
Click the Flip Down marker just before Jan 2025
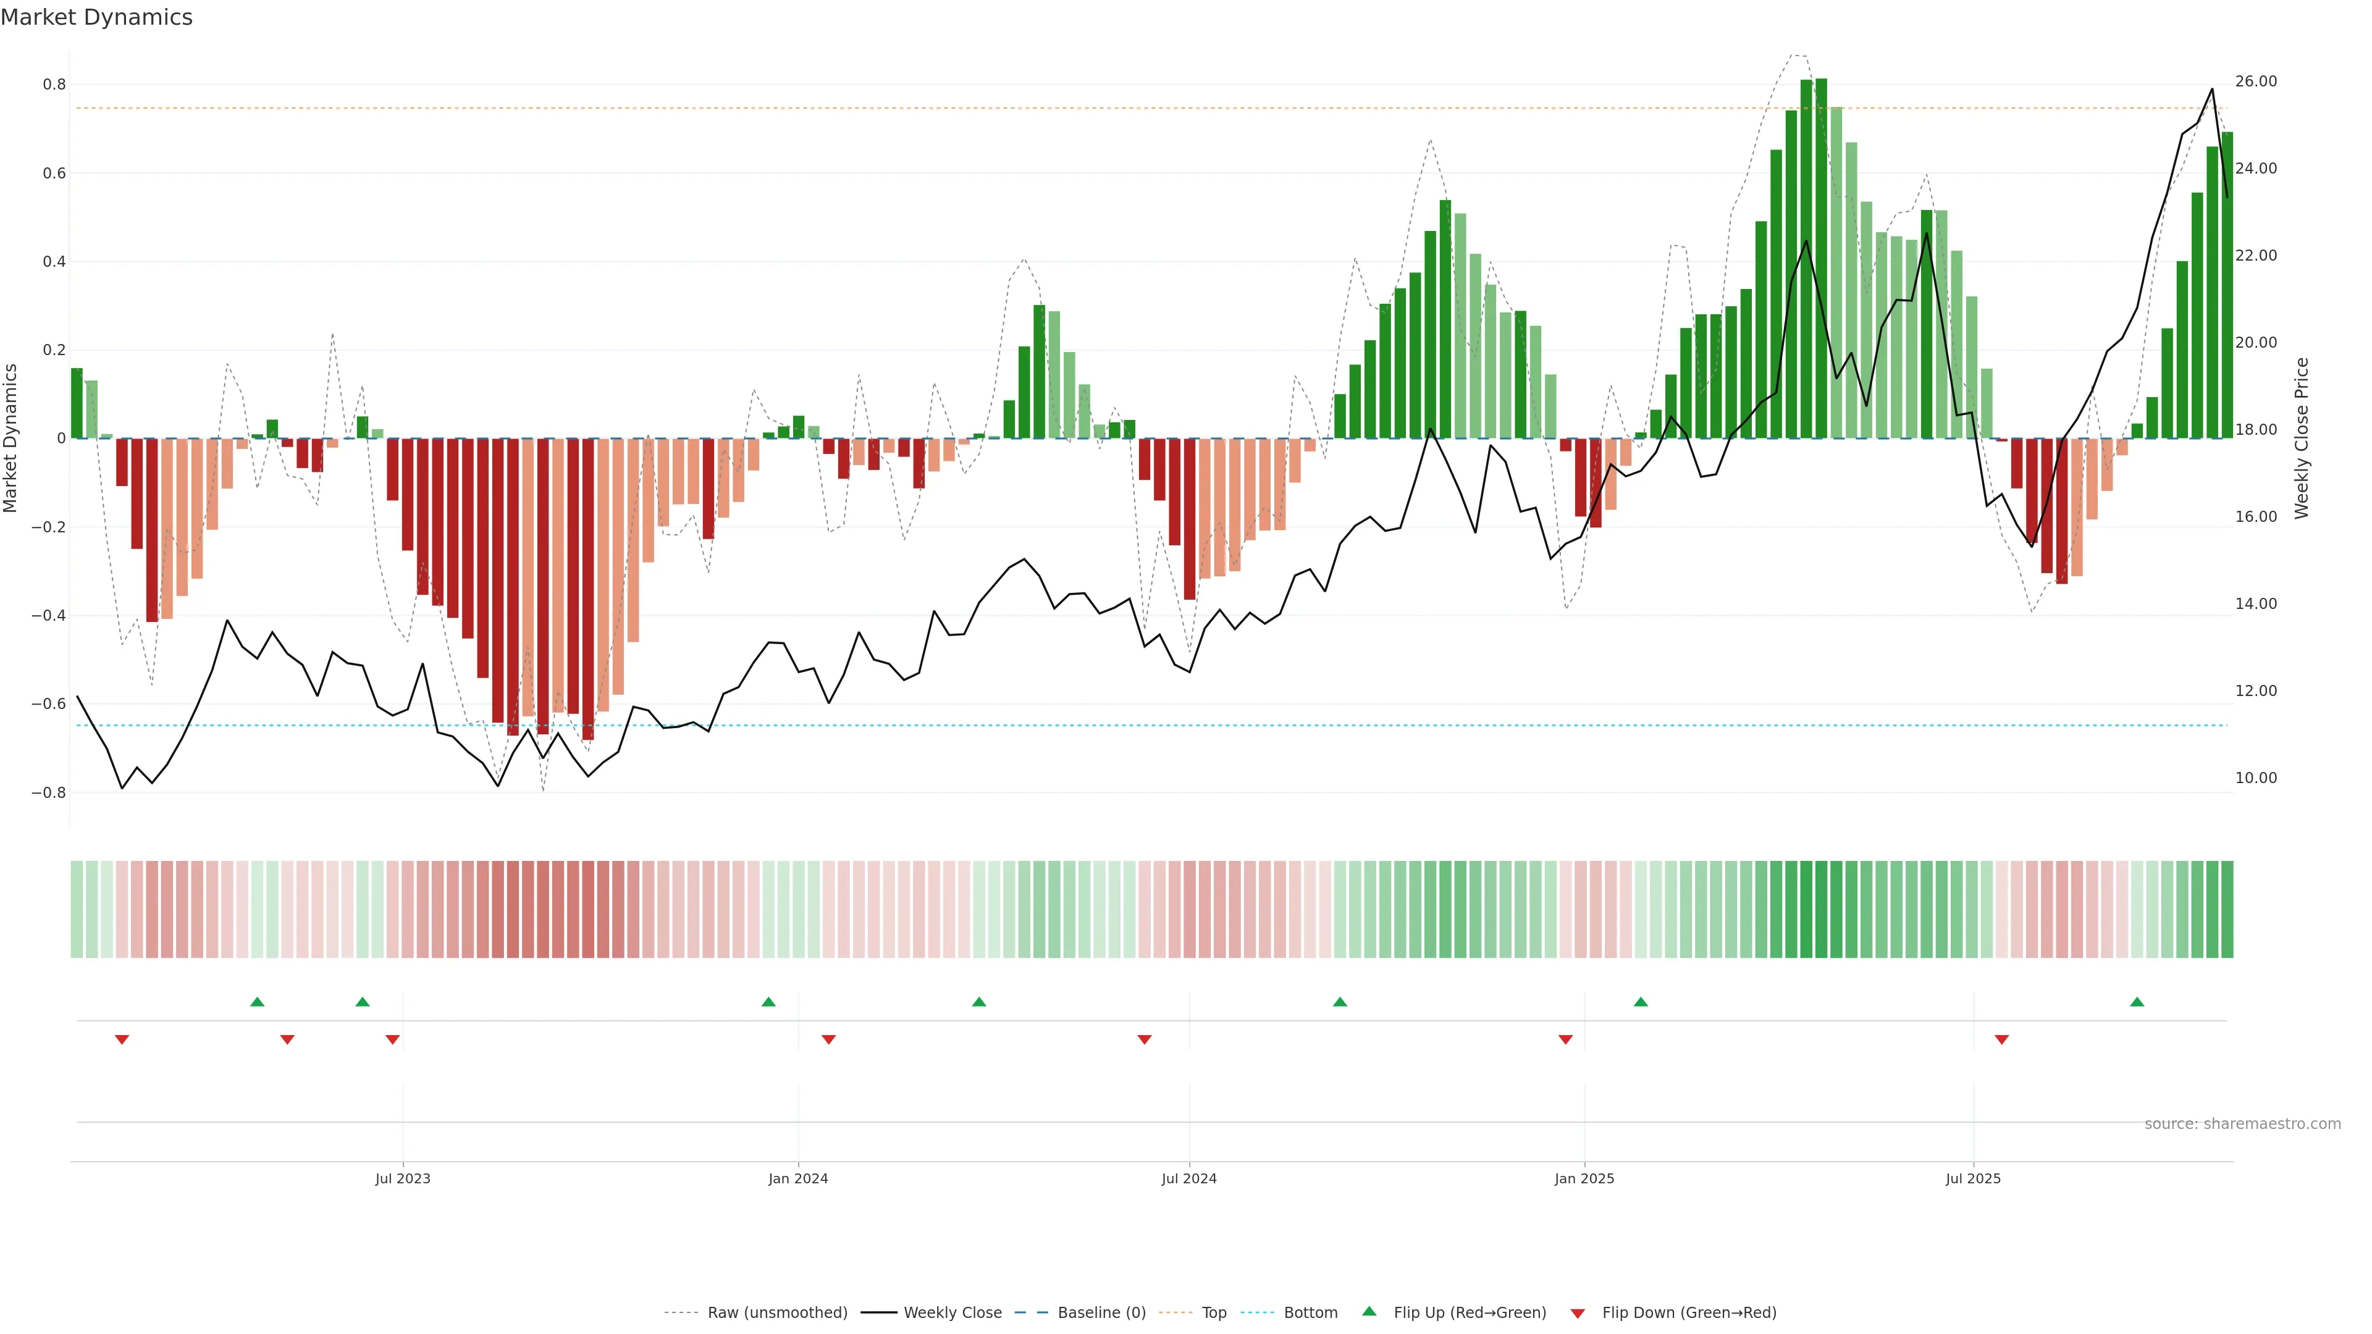pyautogui.click(x=1565, y=1039)
